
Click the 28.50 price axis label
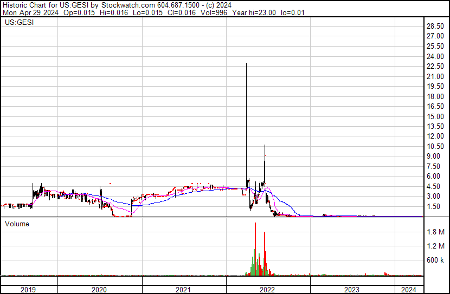(435, 26)
